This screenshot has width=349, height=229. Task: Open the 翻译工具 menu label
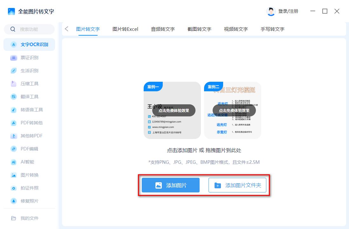click(x=30, y=97)
